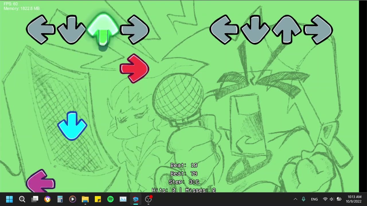The width and height of the screenshot is (367, 206).
Task: Select the running game's taskbar icon
Action: (136, 199)
